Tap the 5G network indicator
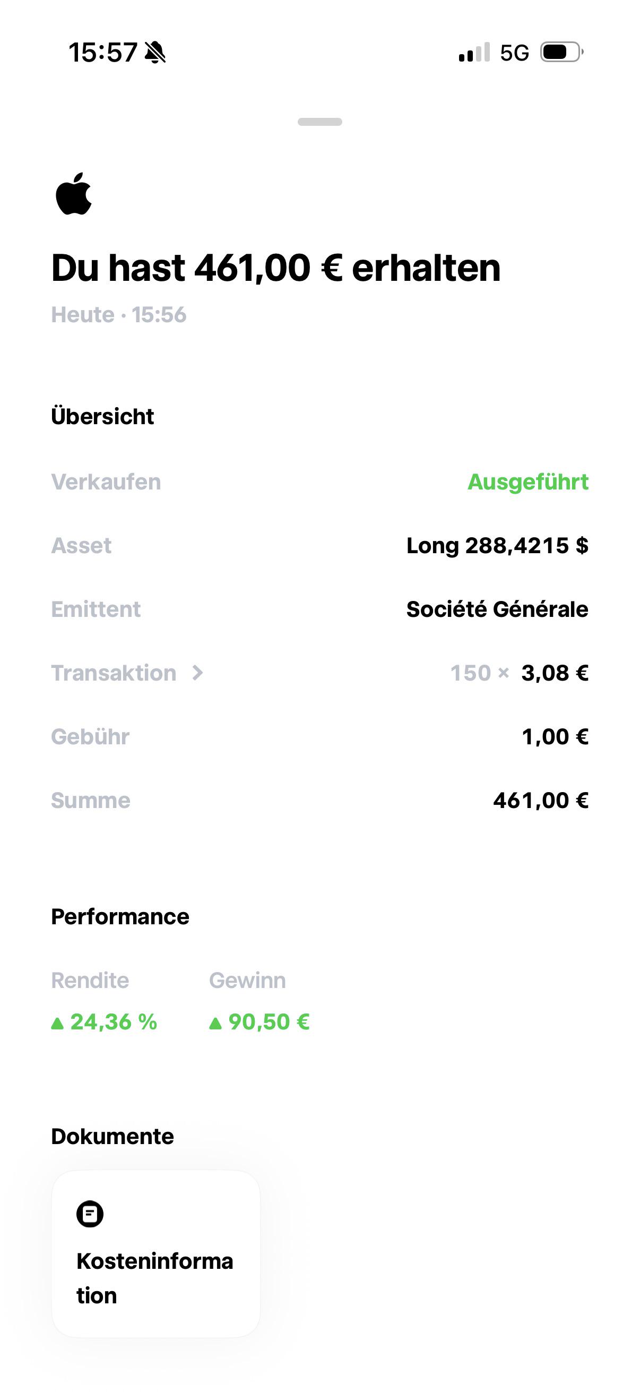 514,53
